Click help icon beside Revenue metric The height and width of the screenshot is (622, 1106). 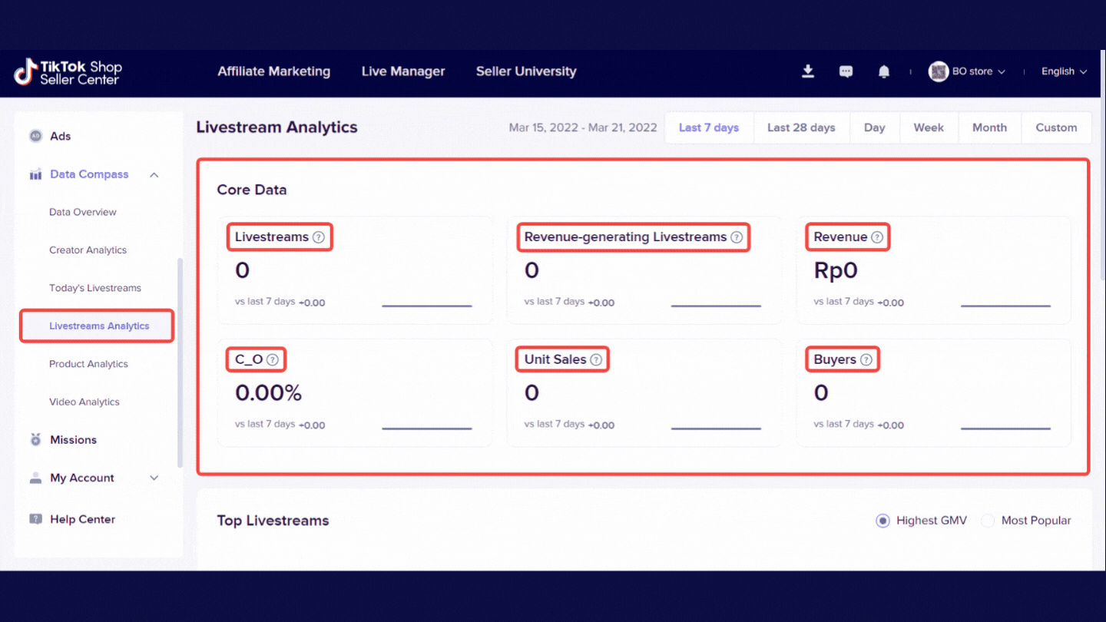click(x=877, y=237)
